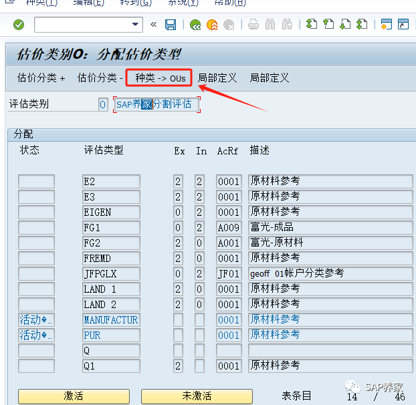The width and height of the screenshot is (416, 405).
Task: Open the 编辑(E) menu
Action: tap(88, 3)
